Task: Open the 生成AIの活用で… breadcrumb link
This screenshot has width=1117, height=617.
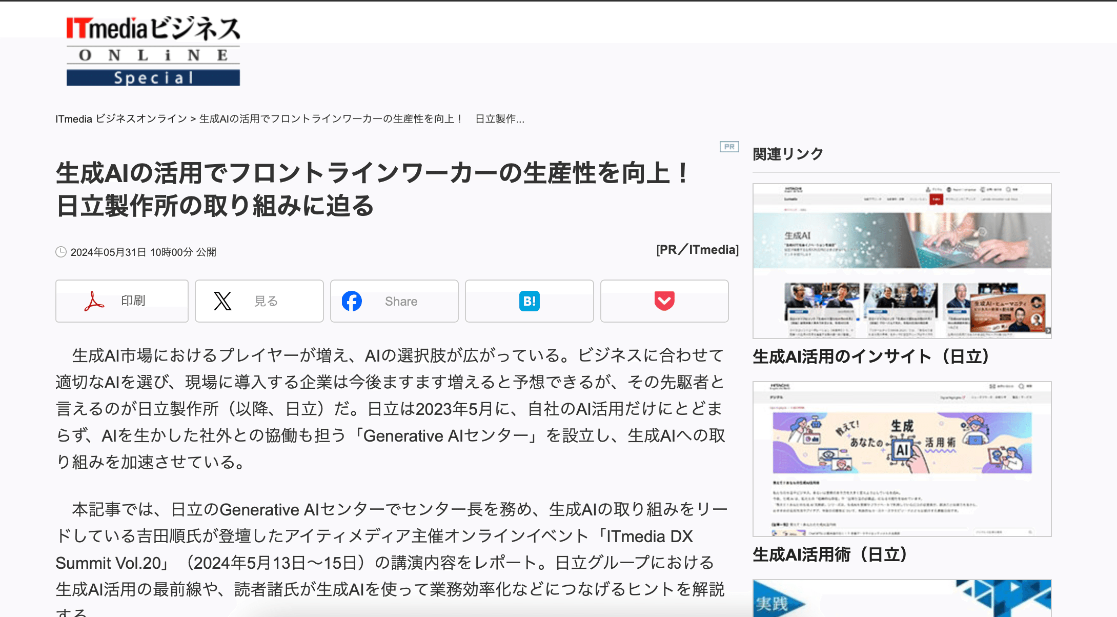Action: (362, 119)
